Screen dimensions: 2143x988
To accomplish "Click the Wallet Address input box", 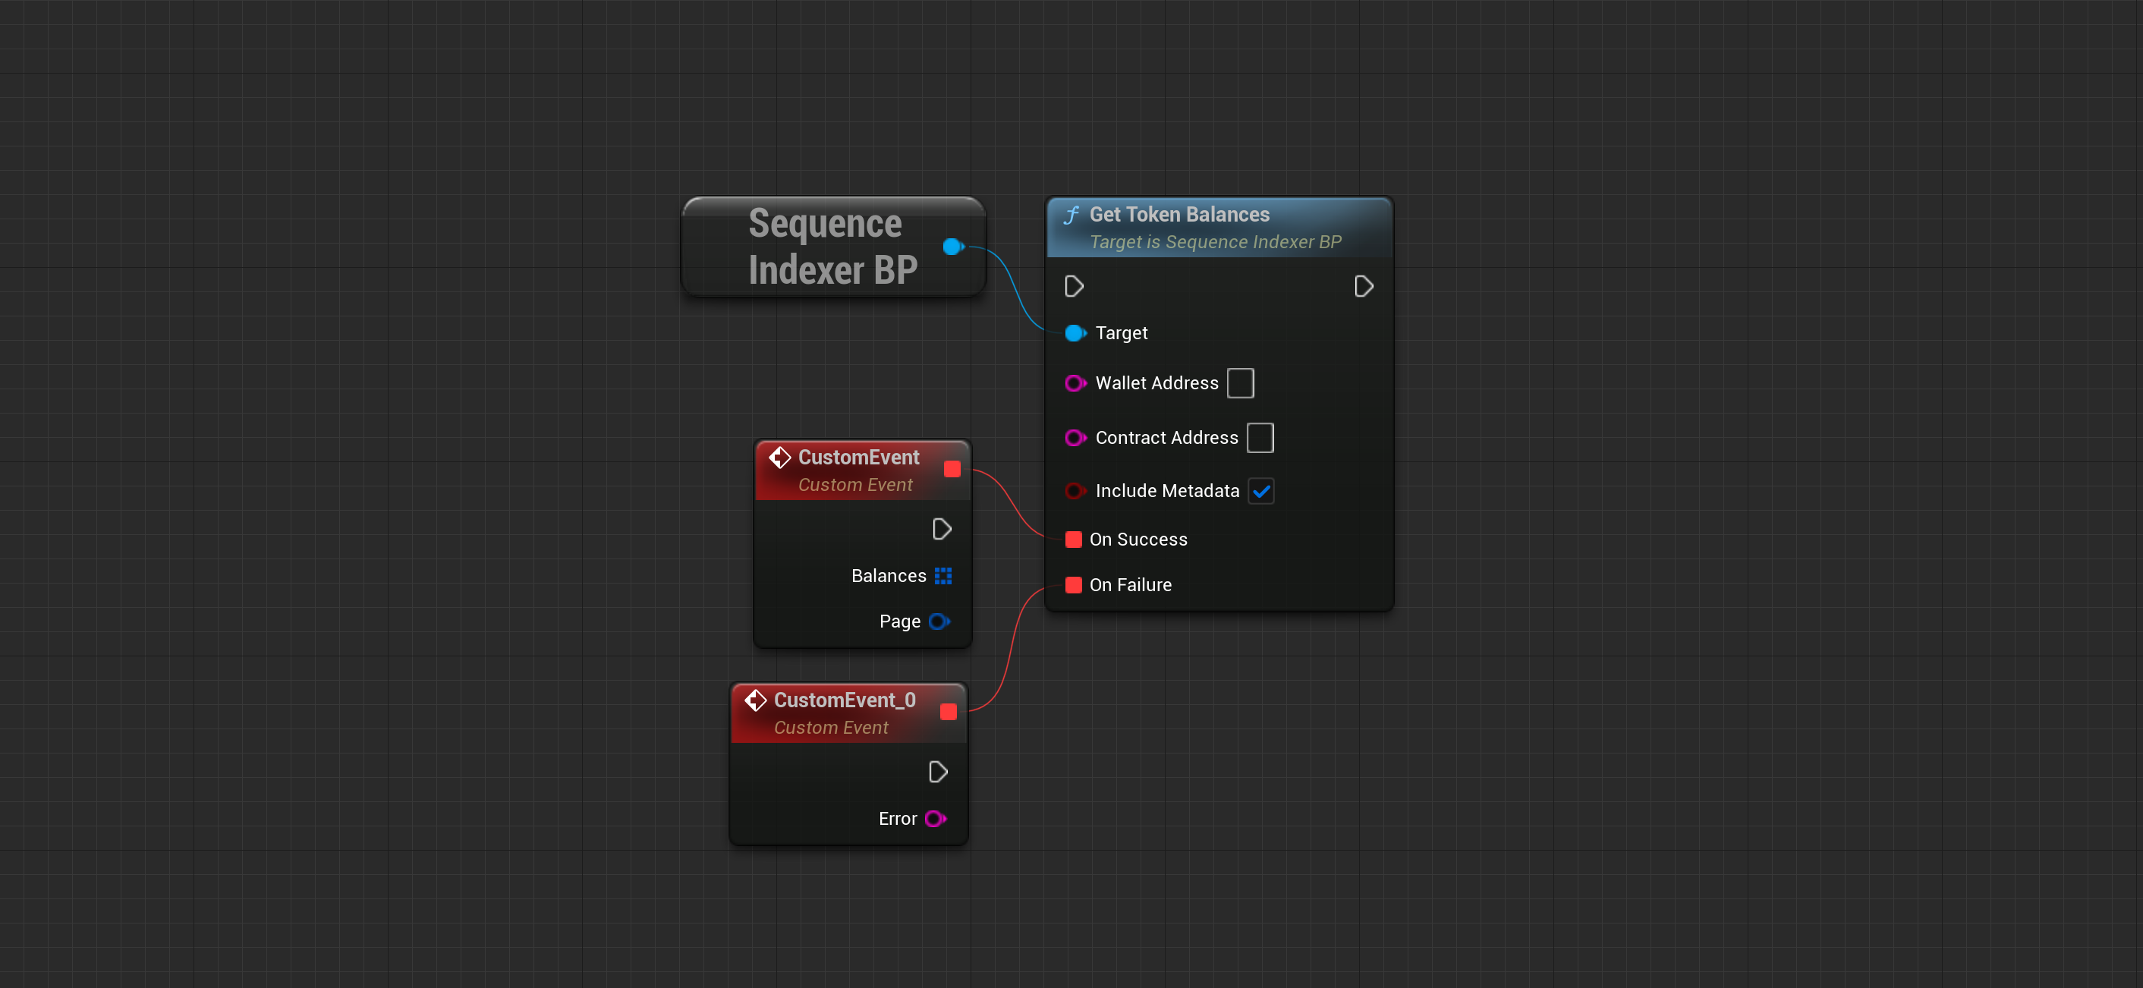I will click(x=1239, y=383).
